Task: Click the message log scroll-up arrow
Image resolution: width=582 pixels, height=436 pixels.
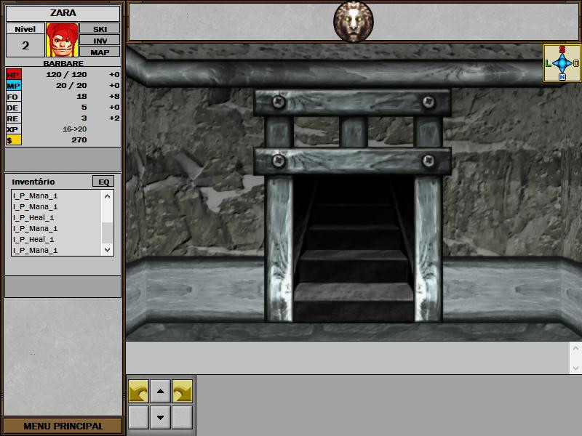Action: (x=575, y=348)
